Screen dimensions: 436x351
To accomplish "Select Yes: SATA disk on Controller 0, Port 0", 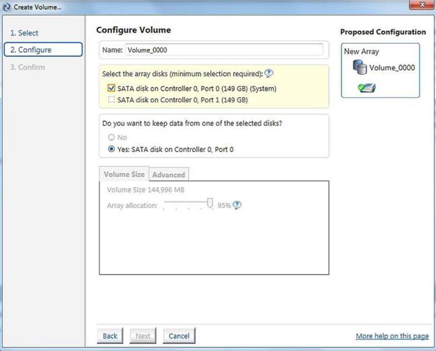I will click(111, 149).
